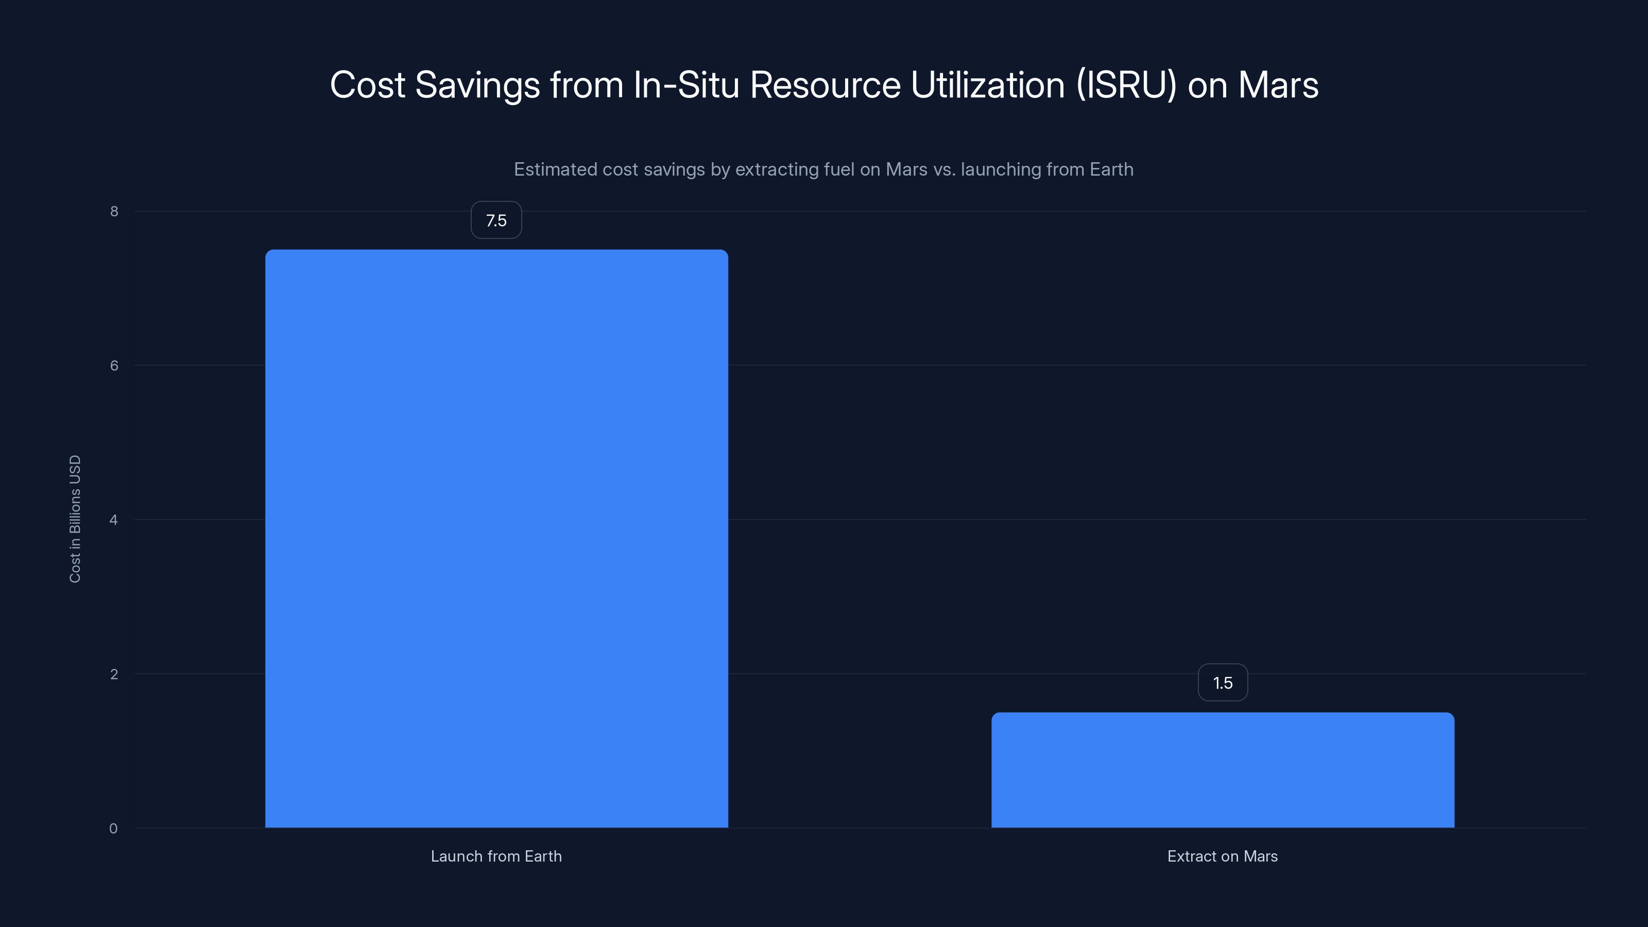
Task: Click the 4 tick mark on the y-axis
Action: pyautogui.click(x=115, y=520)
